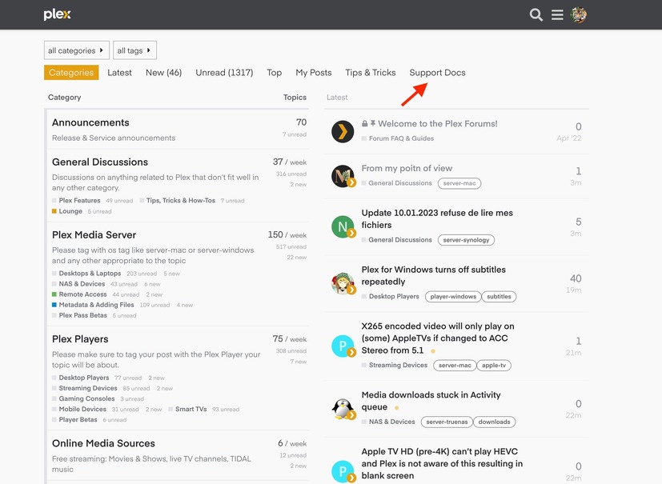The image size is (662, 484).
Task: Open the Announcements category
Action: click(x=90, y=122)
